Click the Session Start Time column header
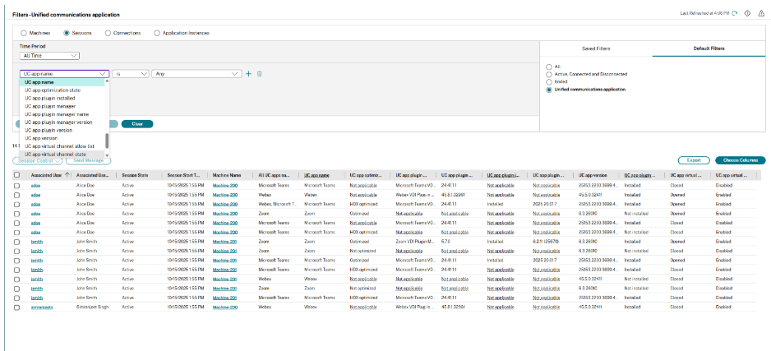This screenshot has height=351, width=771. (183, 175)
